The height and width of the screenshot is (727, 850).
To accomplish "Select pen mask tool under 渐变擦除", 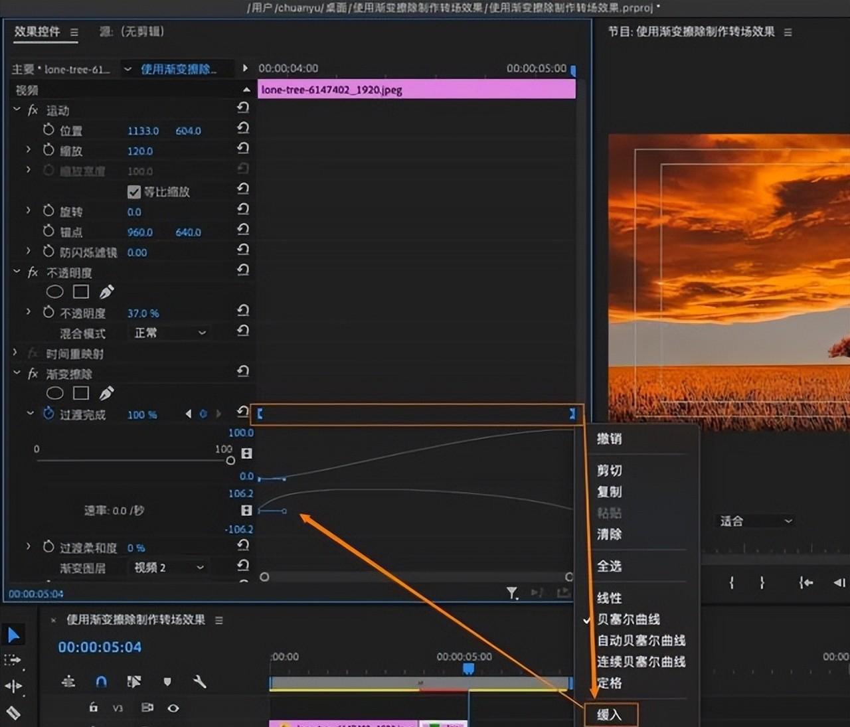I will [106, 393].
